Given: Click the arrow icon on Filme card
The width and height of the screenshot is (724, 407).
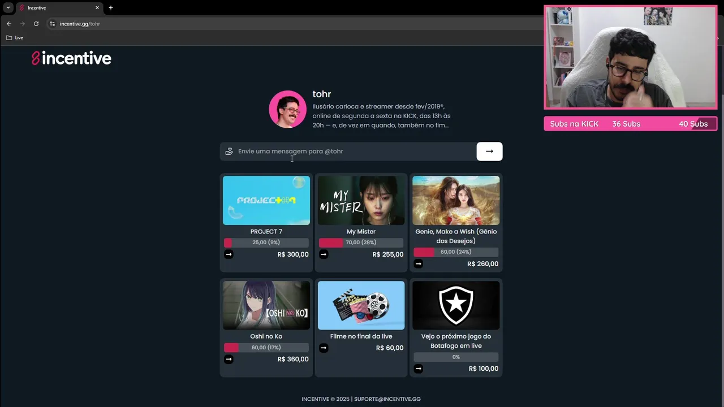Looking at the screenshot, I should (324, 348).
